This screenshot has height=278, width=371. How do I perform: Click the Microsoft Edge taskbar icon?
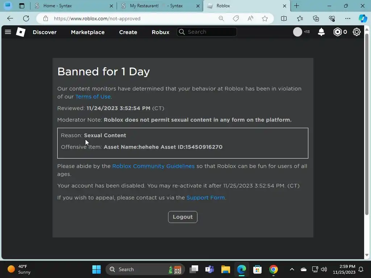[x=241, y=269]
